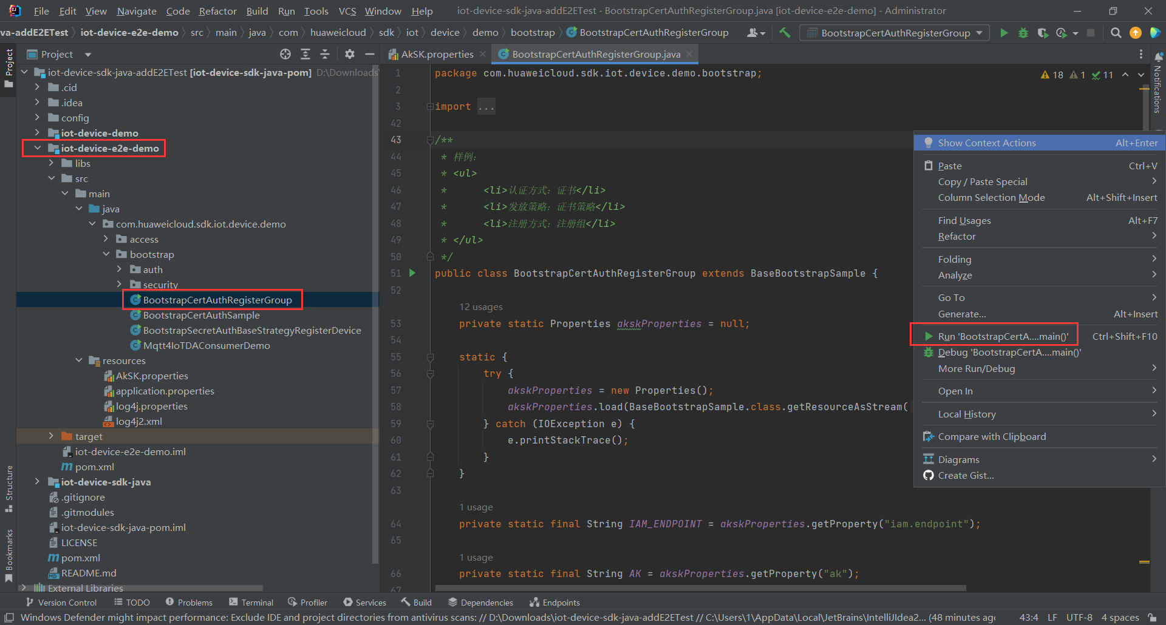The height and width of the screenshot is (625, 1166).
Task: Start debugging with the green bug icon
Action: pos(1023,33)
